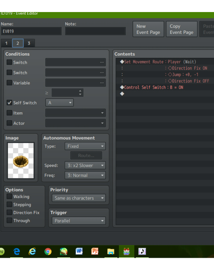Check the Direction Fix option
Viewport: 214px width, 267px height.
9,212
